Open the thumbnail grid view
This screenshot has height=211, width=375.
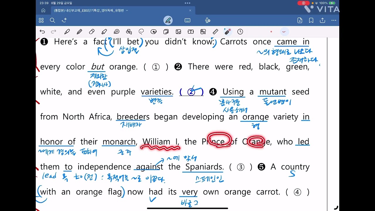pyautogui.click(x=41, y=20)
